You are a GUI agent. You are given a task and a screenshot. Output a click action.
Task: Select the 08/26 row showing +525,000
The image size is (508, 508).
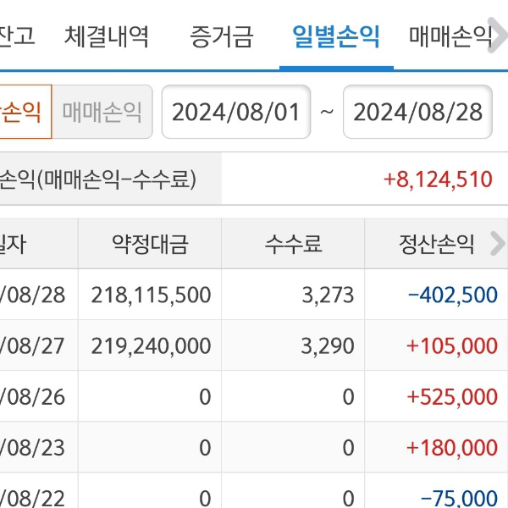(254, 396)
